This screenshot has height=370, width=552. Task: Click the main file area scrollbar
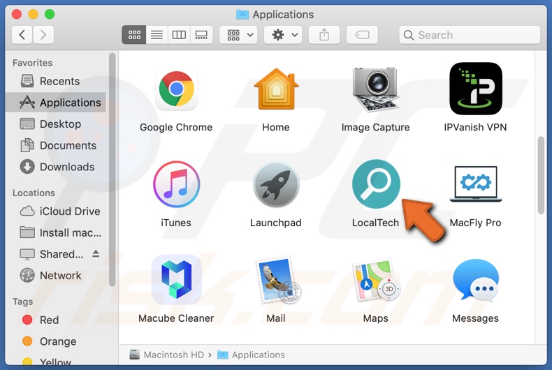541,175
